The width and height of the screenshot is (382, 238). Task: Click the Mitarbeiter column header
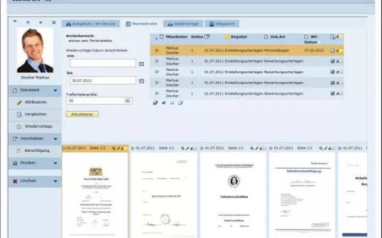(177, 37)
